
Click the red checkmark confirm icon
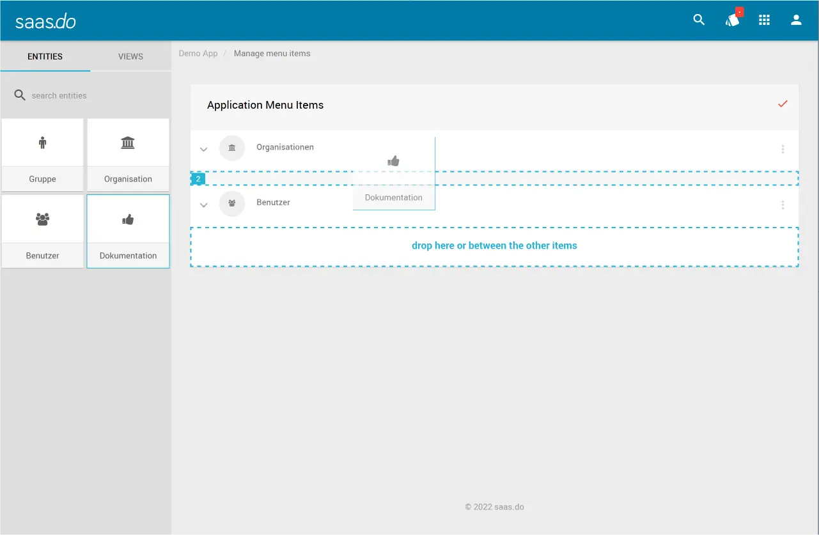pyautogui.click(x=783, y=104)
